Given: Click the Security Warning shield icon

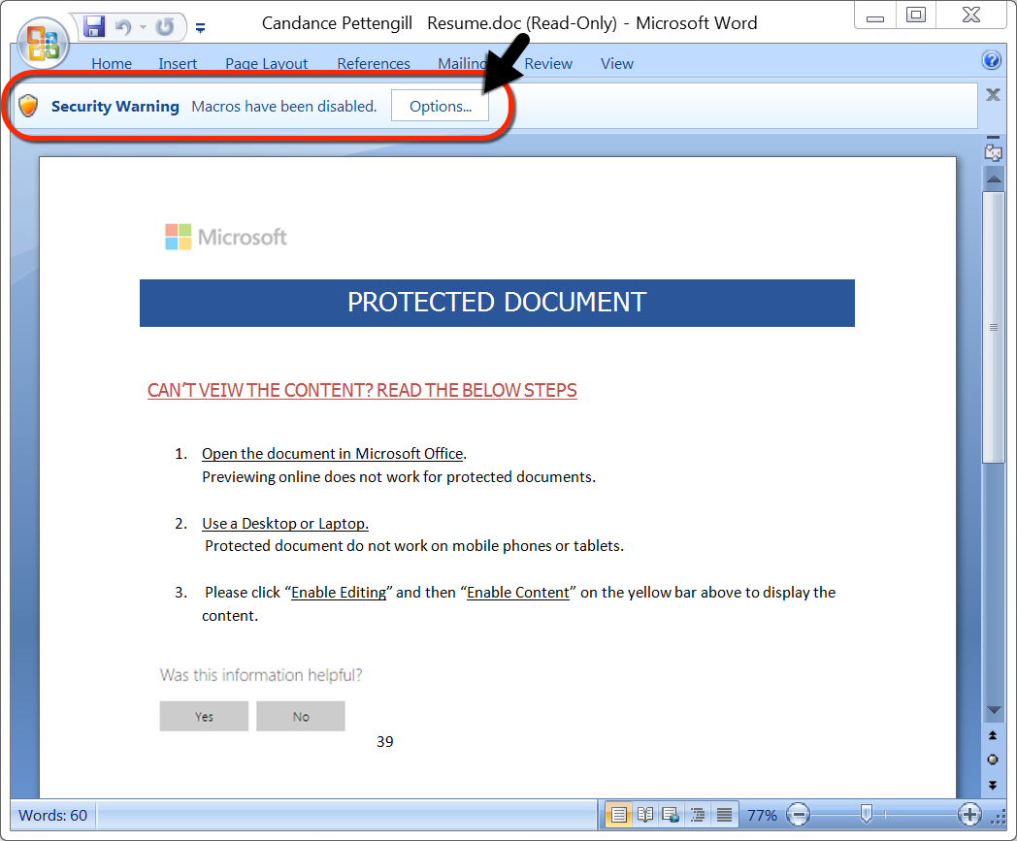Looking at the screenshot, I should tap(28, 106).
